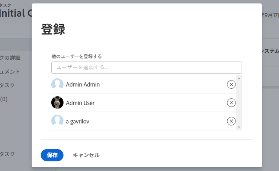Viewport: 279px width, 171px height.
Task: Focus the ユーザーを追加する input field
Action: pos(147,68)
